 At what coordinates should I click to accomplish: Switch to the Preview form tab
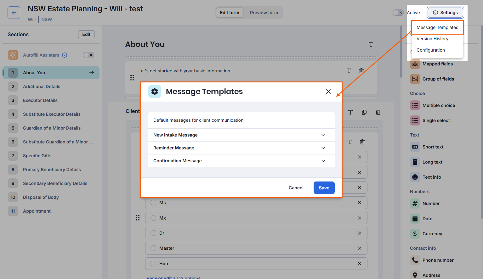point(264,13)
